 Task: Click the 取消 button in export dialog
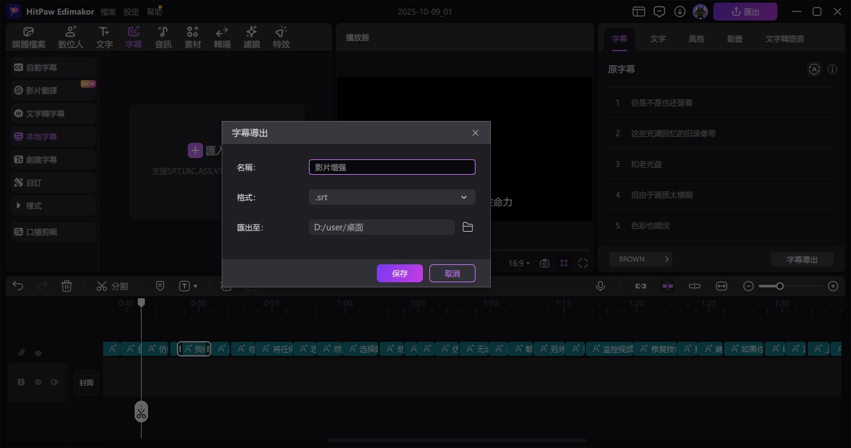coord(452,273)
